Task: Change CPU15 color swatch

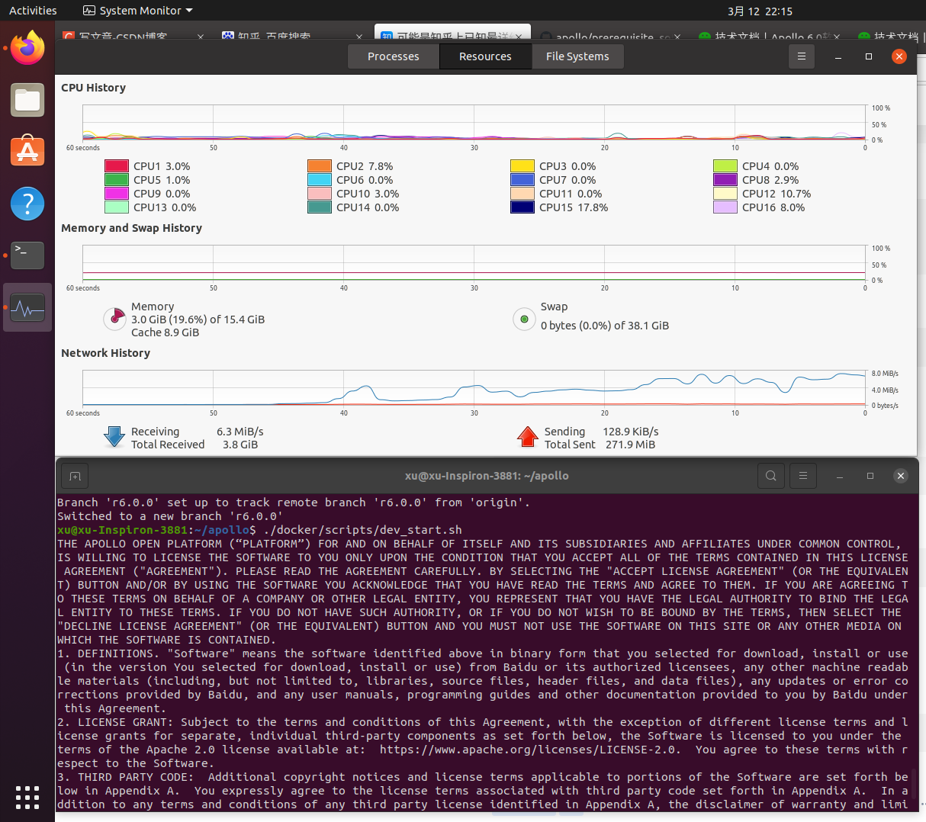Action: pyautogui.click(x=522, y=207)
